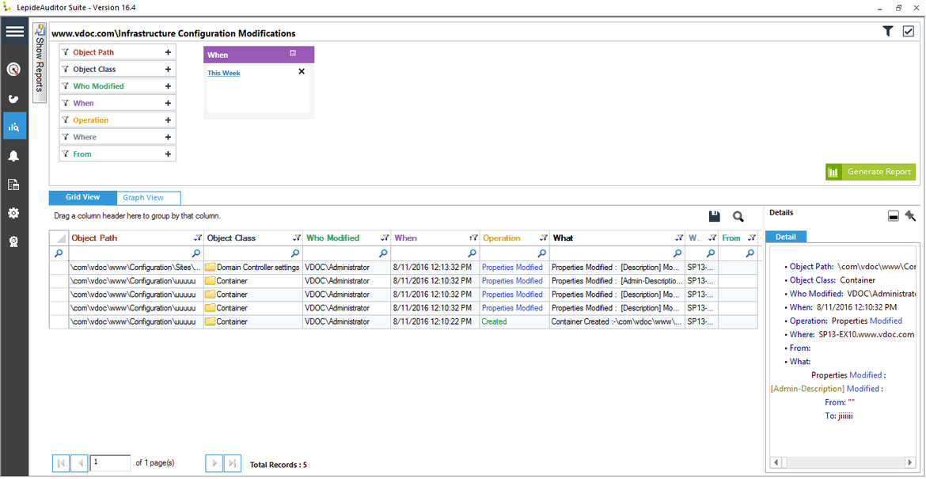Select the grid corner select-all cell
This screenshot has width=926, height=479.
pyautogui.click(x=59, y=238)
